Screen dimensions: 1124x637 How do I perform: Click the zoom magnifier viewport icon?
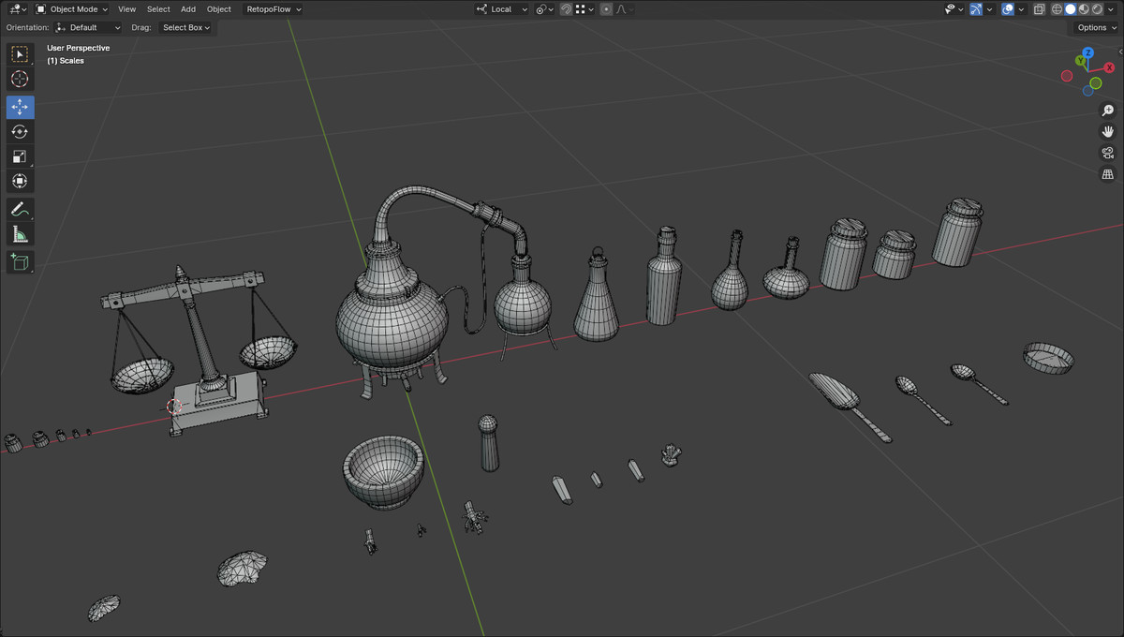tap(1108, 111)
